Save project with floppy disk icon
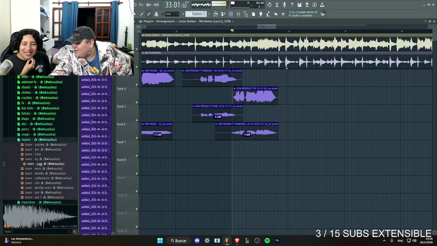Viewport: 437px width, 246px height. 299,5
